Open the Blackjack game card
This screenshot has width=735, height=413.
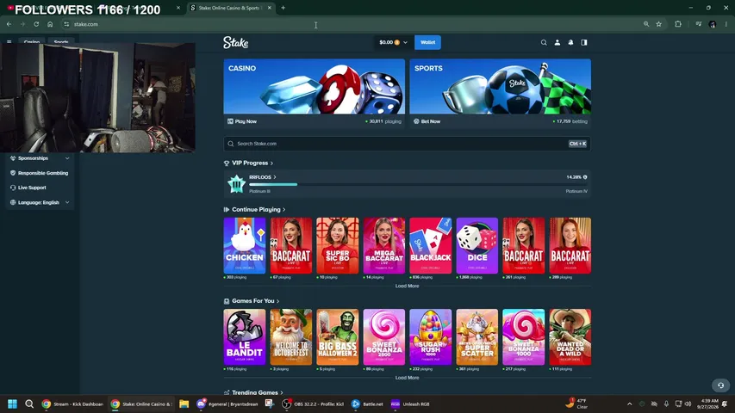430,246
